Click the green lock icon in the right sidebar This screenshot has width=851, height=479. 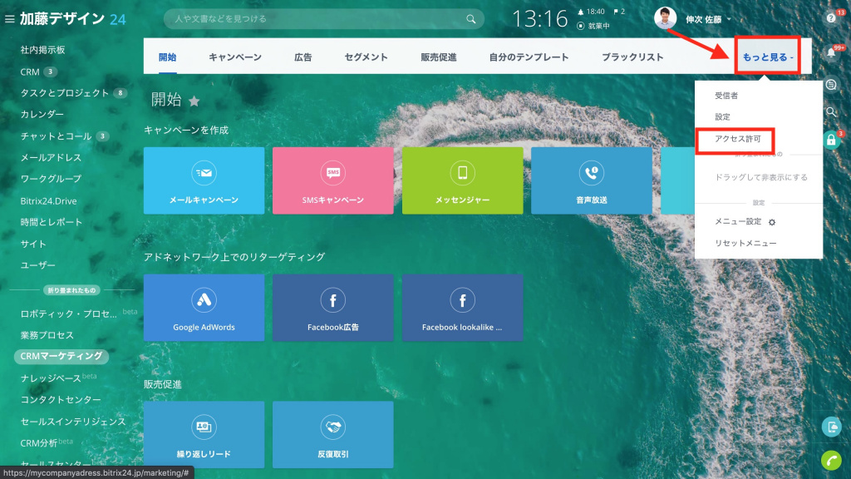point(831,140)
